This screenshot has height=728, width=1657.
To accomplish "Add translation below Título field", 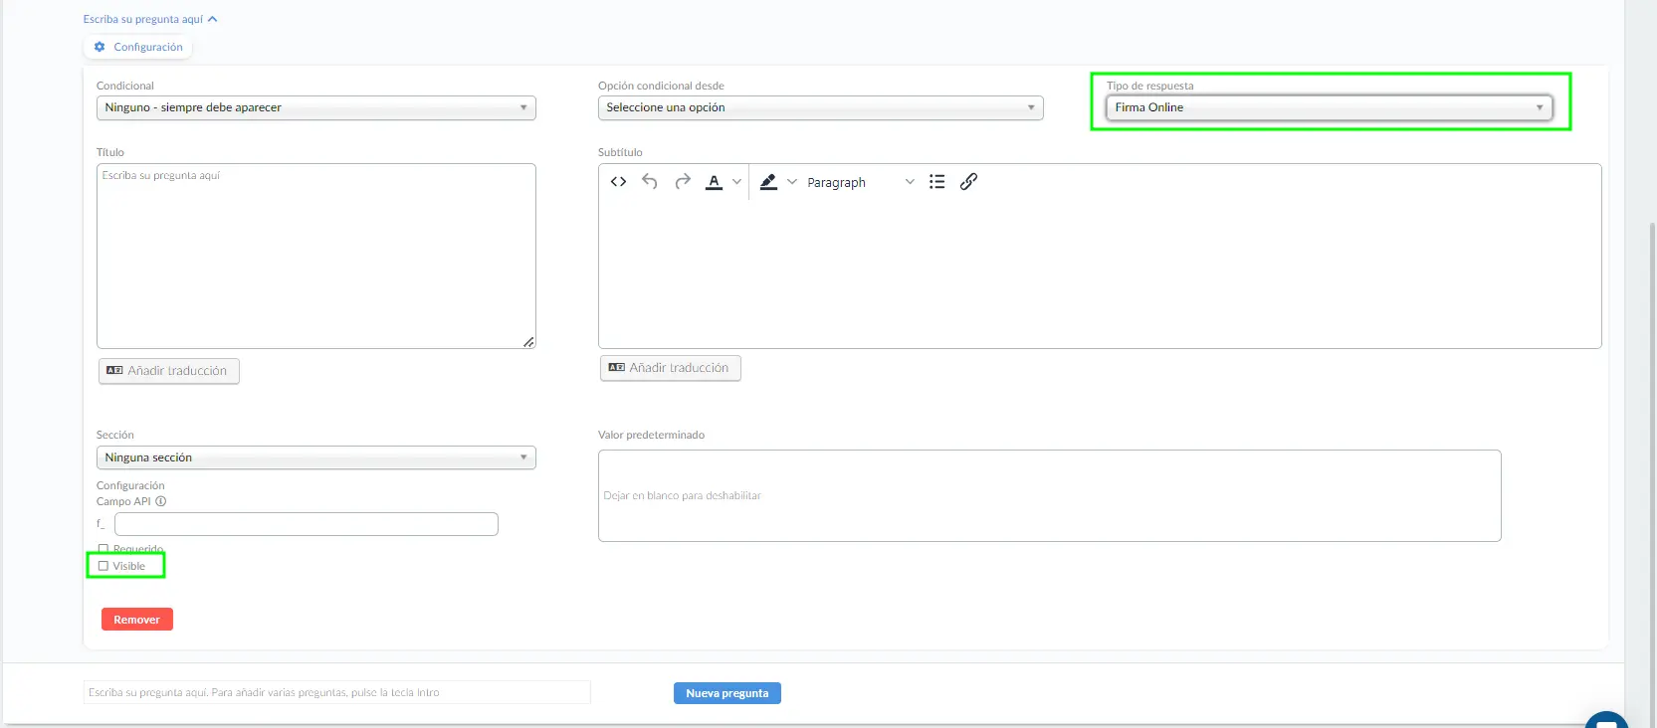I will click(x=169, y=371).
